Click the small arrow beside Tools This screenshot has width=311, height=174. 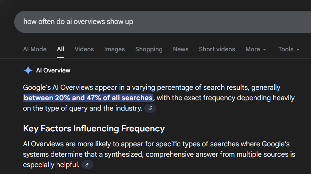[298, 50]
